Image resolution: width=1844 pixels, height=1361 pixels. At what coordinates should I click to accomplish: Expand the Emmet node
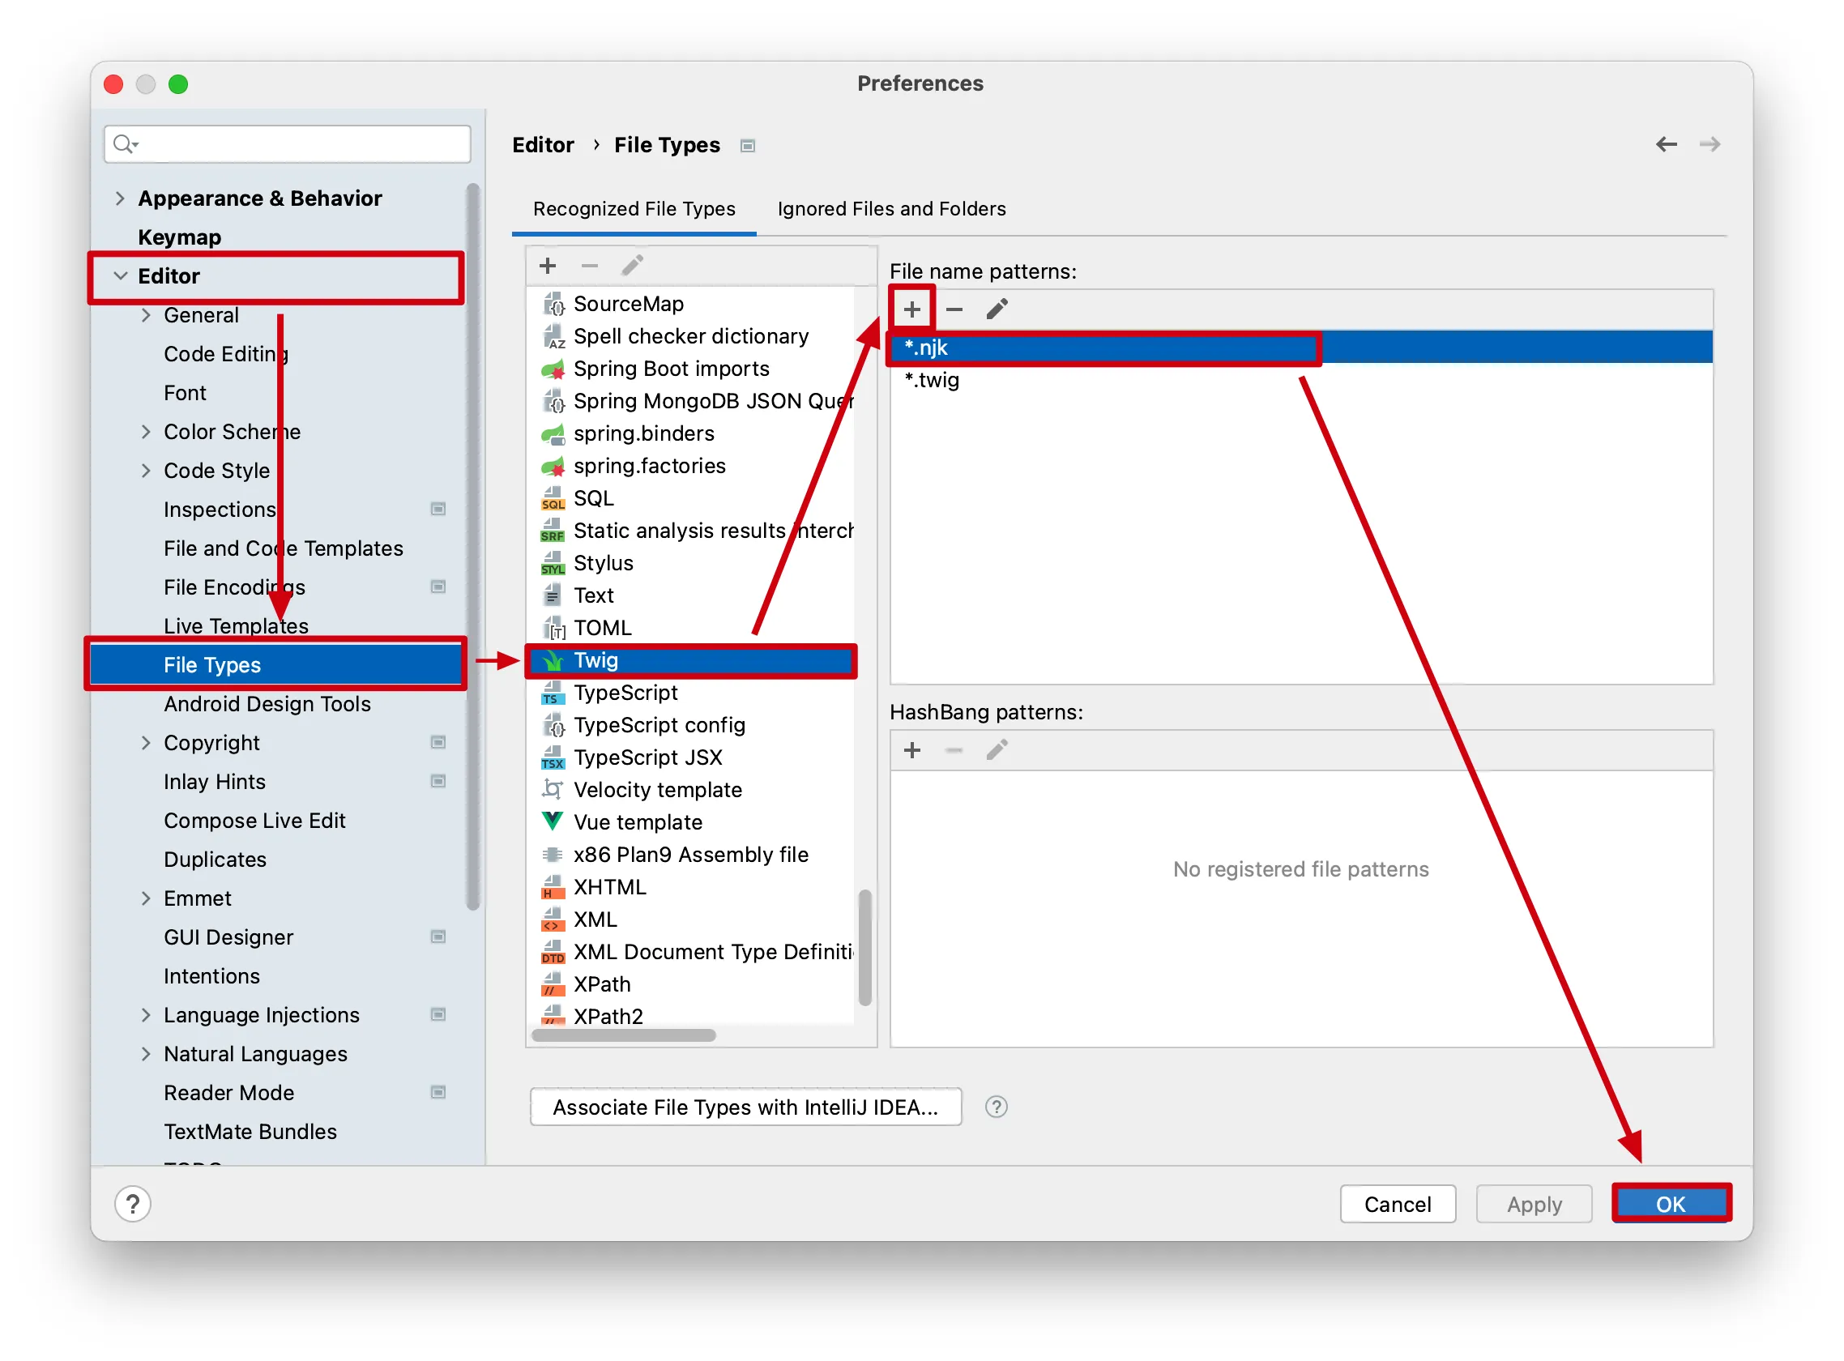146,898
